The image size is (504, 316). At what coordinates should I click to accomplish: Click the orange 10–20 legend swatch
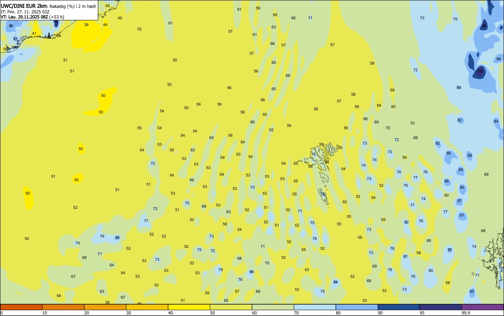pos(63,307)
